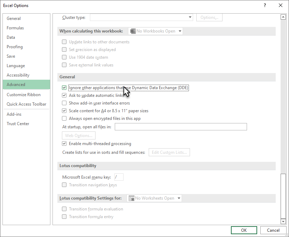Click the At startup open files field
The height and width of the screenshot is (237, 289).
point(181,127)
